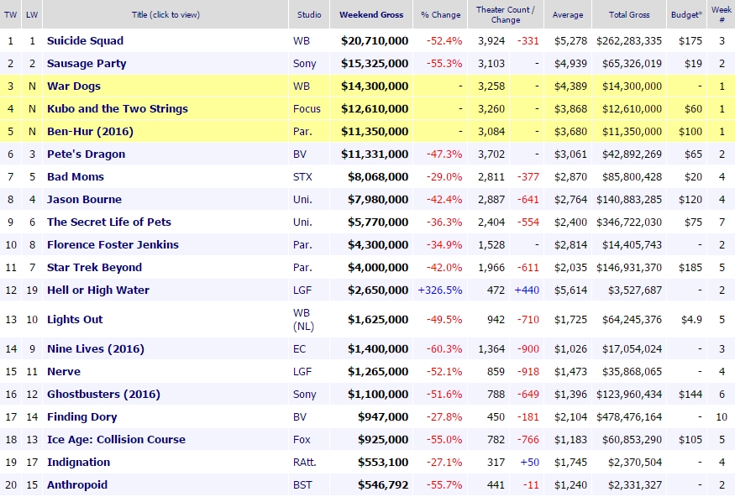
Task: Open Ice Age: Collision Course link
Action: tap(116, 439)
